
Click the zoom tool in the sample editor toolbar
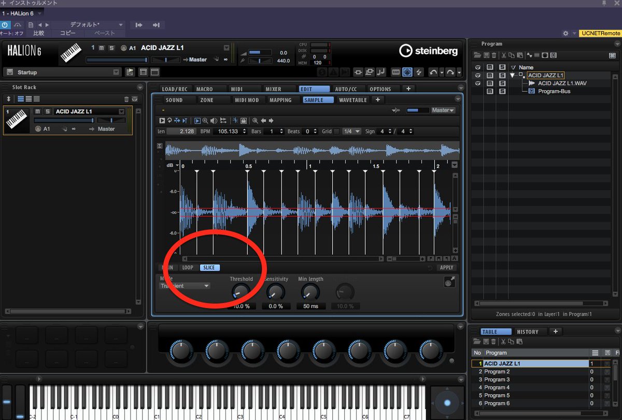click(205, 120)
